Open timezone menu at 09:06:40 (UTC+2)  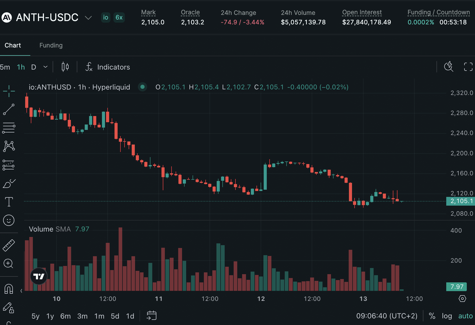(387, 316)
